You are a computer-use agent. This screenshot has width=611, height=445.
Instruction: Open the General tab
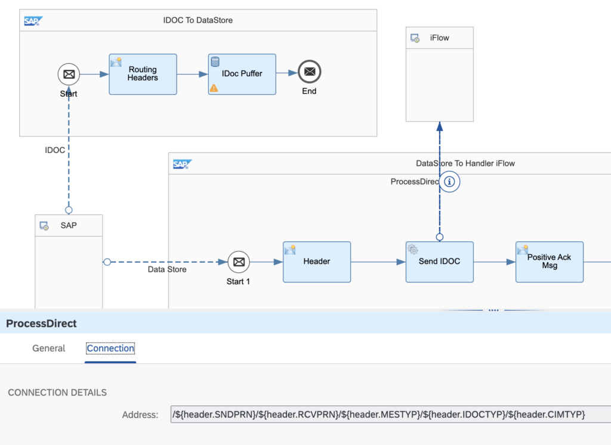click(x=49, y=348)
